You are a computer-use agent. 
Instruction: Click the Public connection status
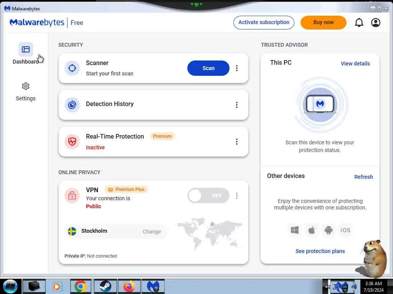tap(94, 206)
